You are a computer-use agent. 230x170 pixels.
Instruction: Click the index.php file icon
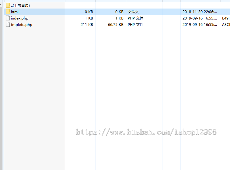8,18
